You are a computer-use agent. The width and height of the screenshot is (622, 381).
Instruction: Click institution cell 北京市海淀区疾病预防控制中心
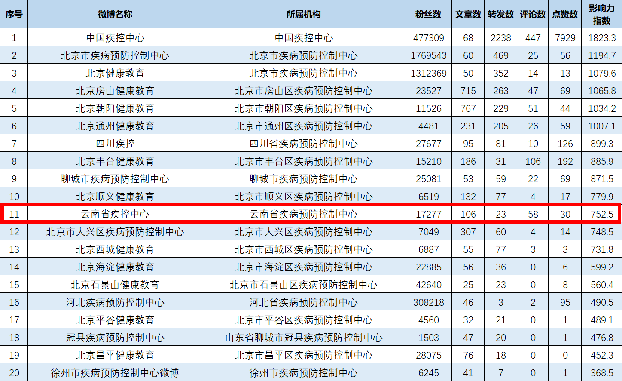coord(304,267)
